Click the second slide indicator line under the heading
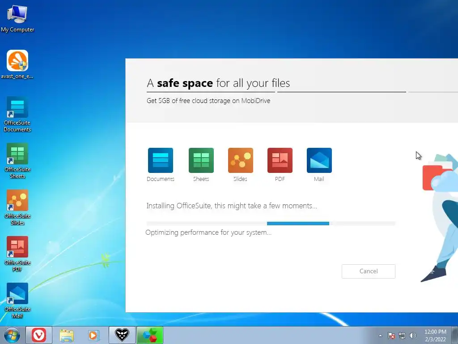Image resolution: width=458 pixels, height=344 pixels. [x=341, y=92]
